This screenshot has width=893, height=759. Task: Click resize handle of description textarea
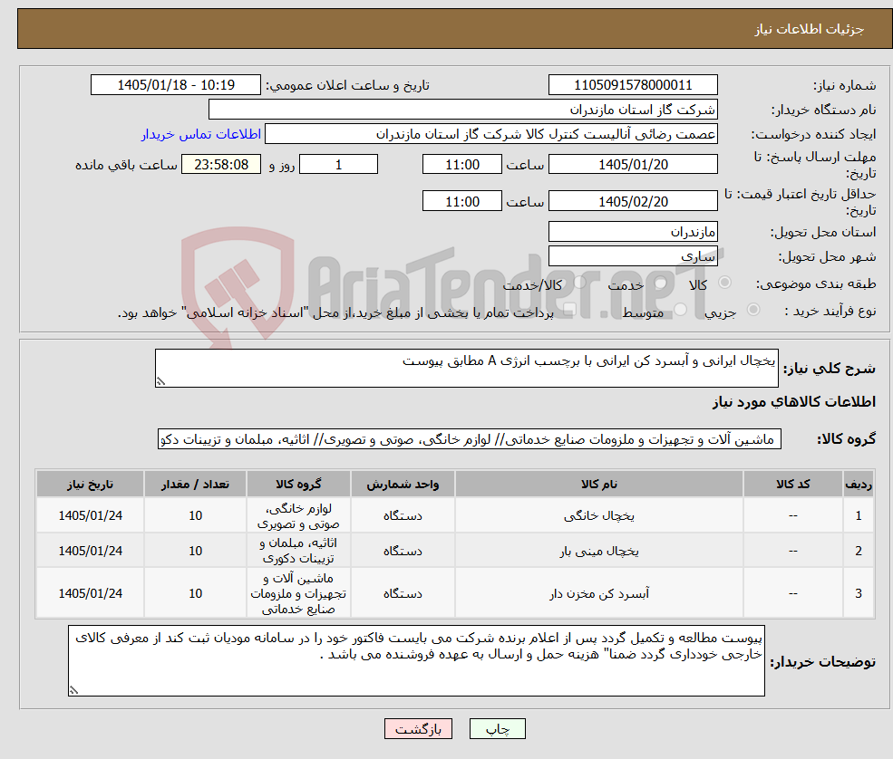(x=160, y=382)
